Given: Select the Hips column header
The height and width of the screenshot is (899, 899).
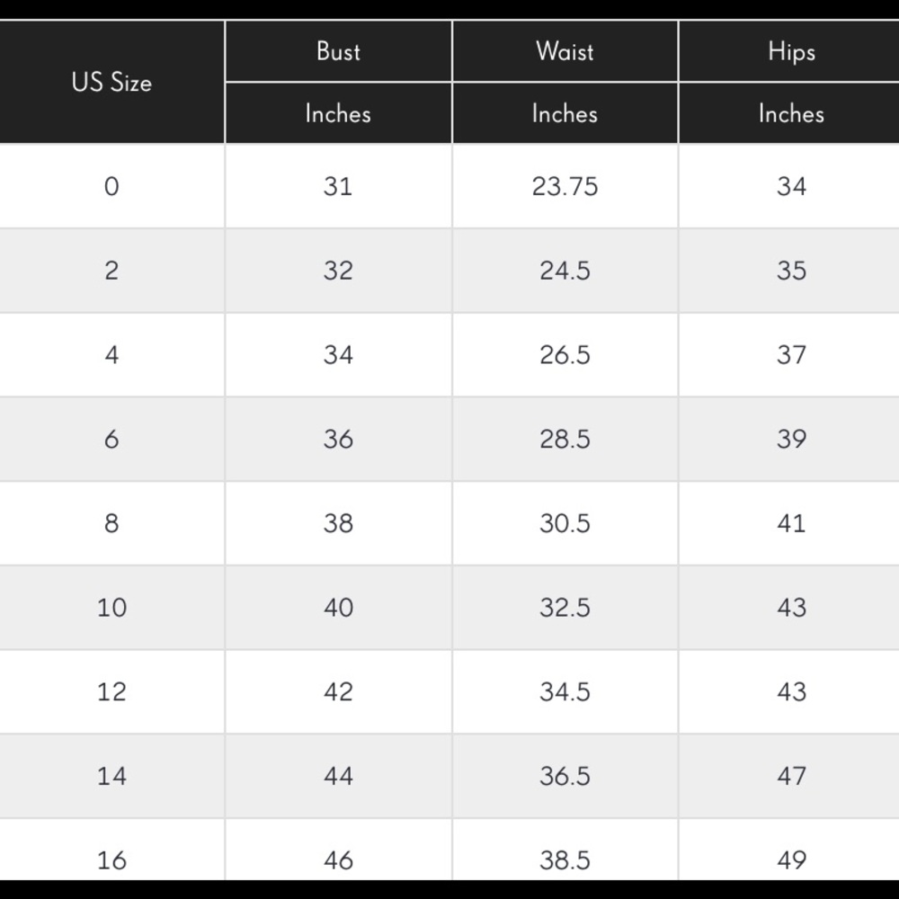Looking at the screenshot, I should pyautogui.click(x=791, y=51).
